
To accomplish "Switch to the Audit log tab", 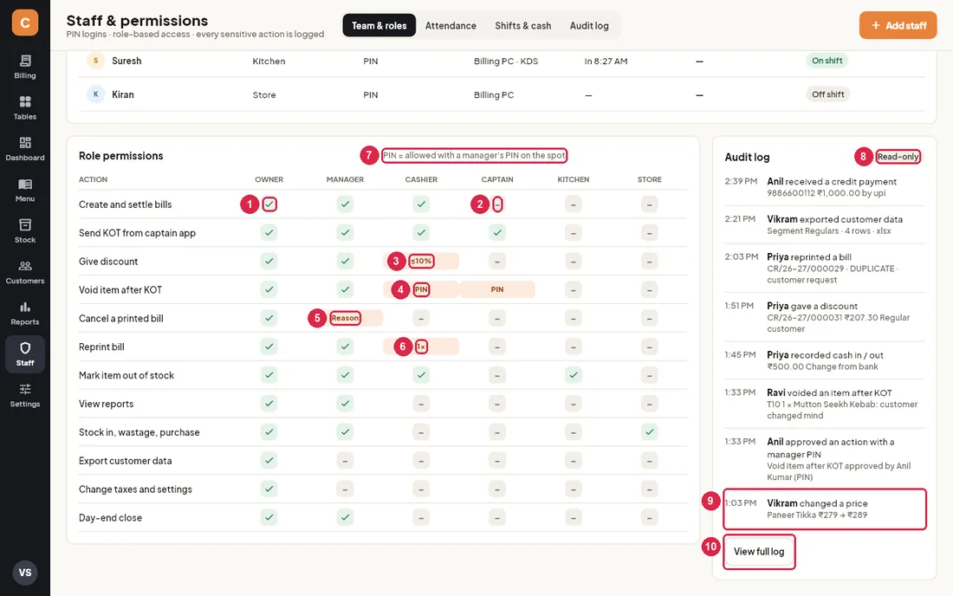I will [x=589, y=25].
